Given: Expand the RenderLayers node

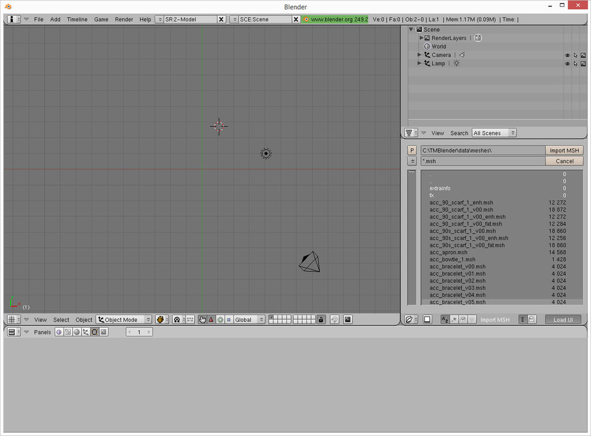Looking at the screenshot, I should point(421,37).
